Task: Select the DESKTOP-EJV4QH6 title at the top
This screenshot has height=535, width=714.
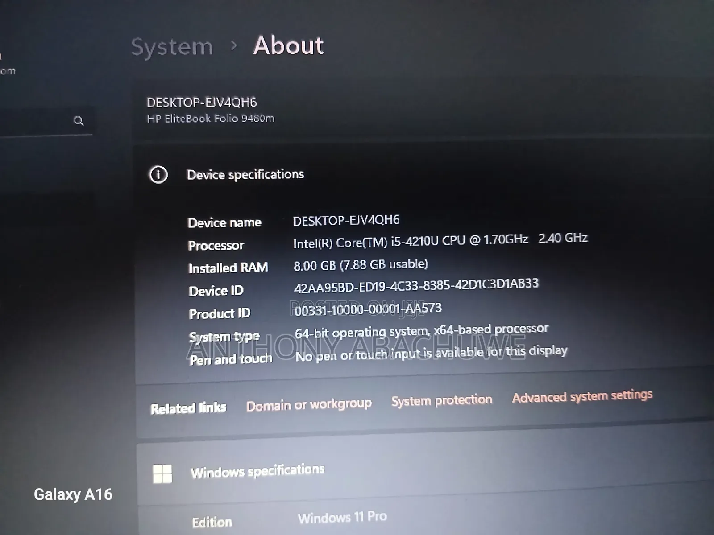Action: pyautogui.click(x=202, y=103)
